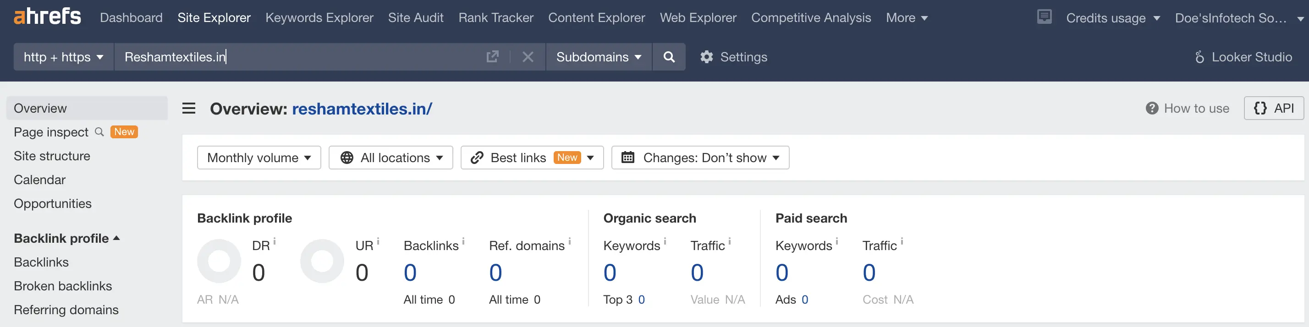Click the DR info icon
Viewport: 1309px width, 327px height.
click(275, 241)
